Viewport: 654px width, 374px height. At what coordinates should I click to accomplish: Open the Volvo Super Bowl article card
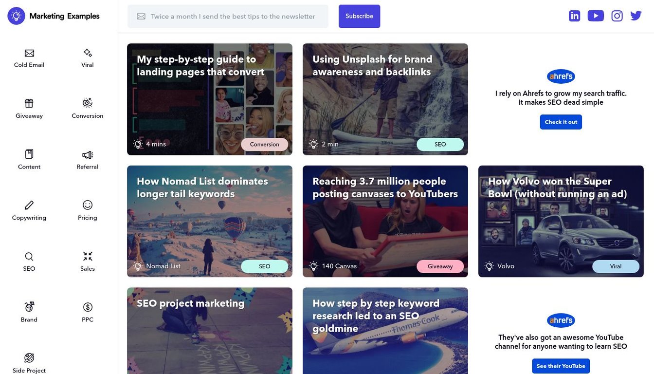(x=561, y=222)
